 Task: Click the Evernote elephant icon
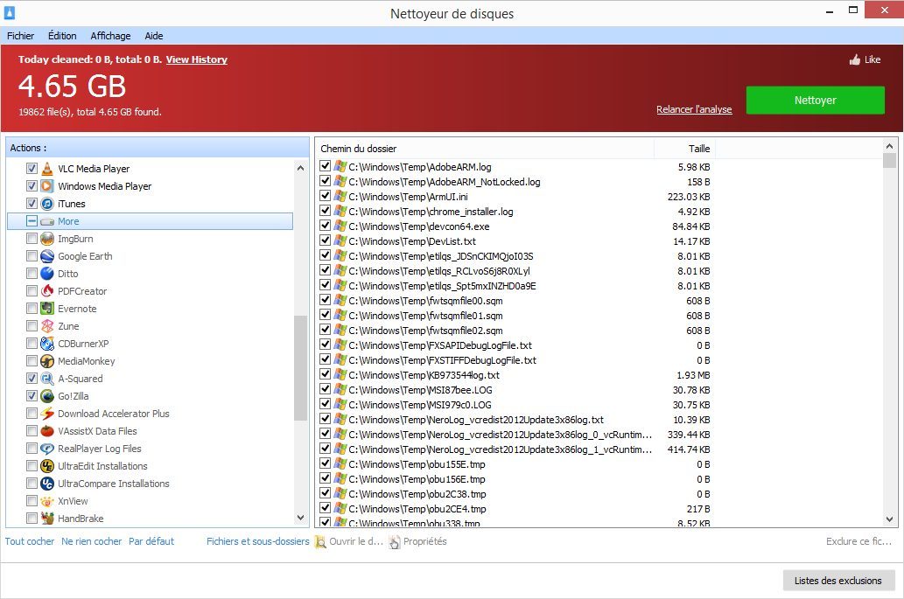pyautogui.click(x=47, y=309)
